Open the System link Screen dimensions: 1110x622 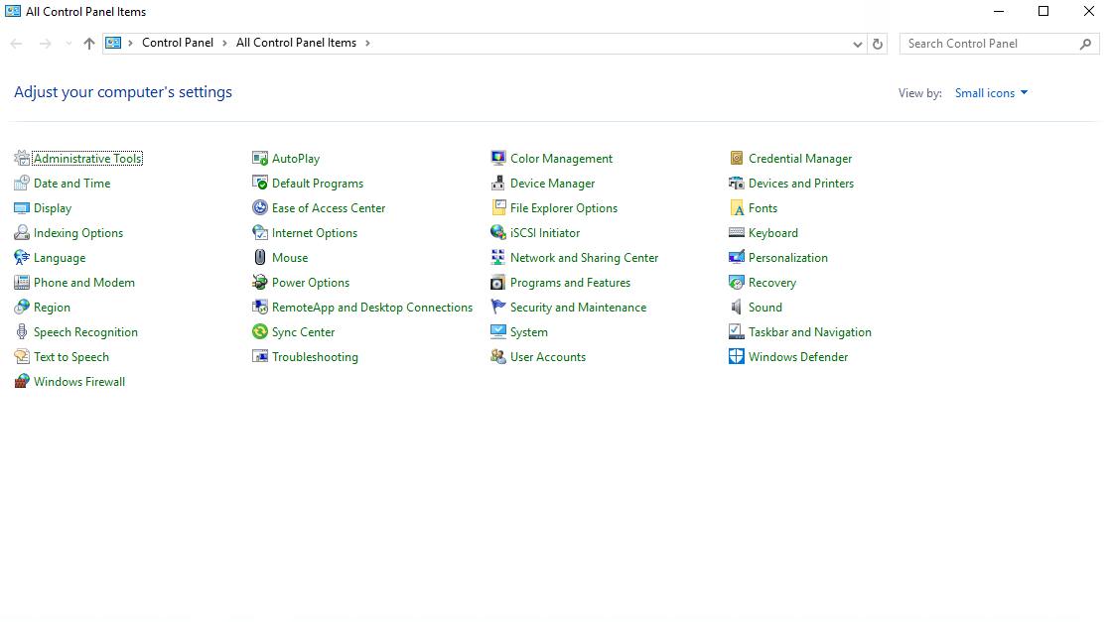coord(529,332)
